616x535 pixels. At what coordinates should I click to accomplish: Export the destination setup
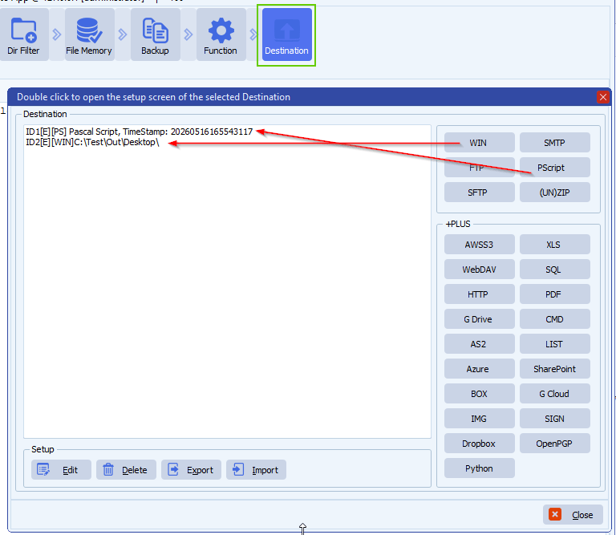point(191,470)
